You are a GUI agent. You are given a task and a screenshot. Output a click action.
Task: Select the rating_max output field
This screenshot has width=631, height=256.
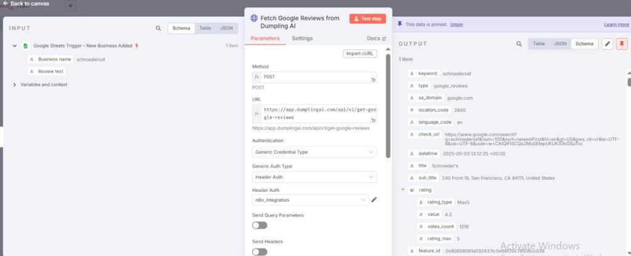click(x=436, y=238)
